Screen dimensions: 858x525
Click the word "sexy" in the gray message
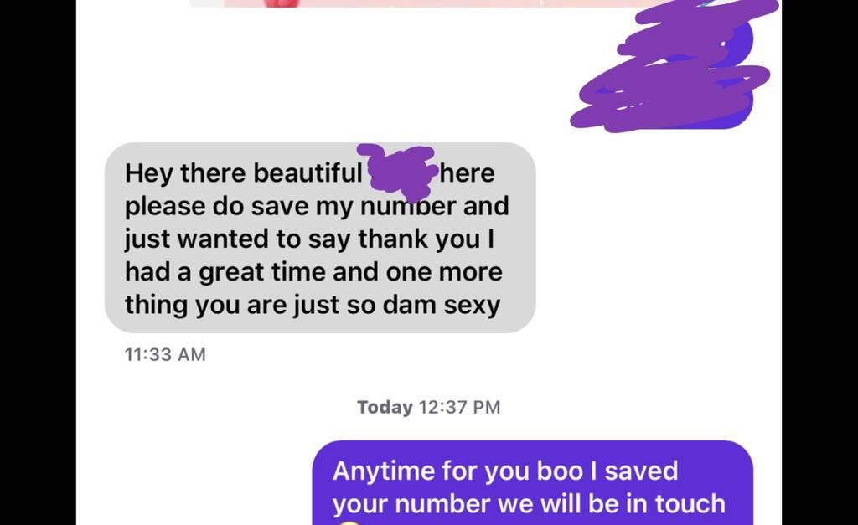point(472,305)
